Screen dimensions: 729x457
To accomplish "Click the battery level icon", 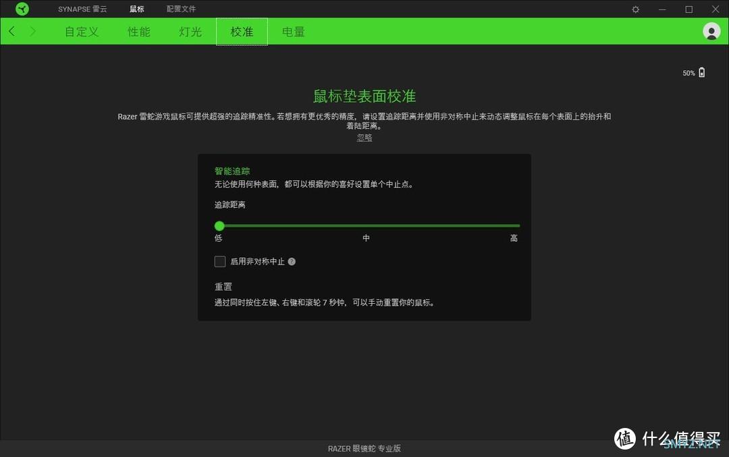I will click(x=702, y=72).
